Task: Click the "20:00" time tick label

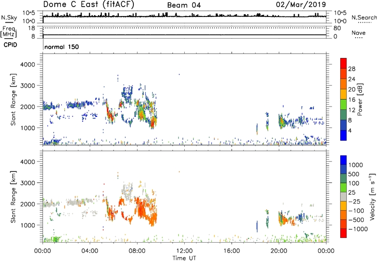Action: pos(279,251)
